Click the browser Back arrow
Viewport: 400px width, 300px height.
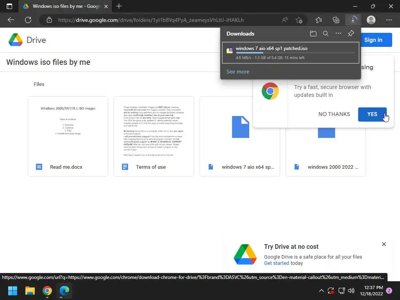pyautogui.click(x=11, y=20)
